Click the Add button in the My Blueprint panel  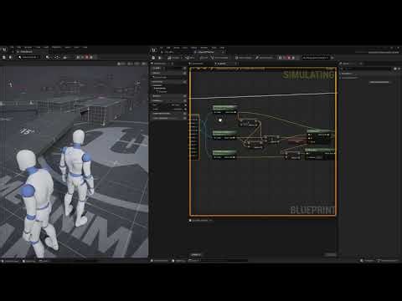[x=157, y=68]
